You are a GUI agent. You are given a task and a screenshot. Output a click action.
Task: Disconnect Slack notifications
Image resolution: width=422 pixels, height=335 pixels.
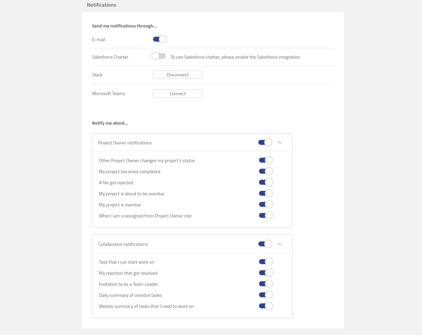click(178, 75)
